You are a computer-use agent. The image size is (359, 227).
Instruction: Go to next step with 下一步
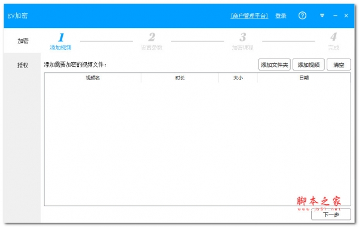331,214
